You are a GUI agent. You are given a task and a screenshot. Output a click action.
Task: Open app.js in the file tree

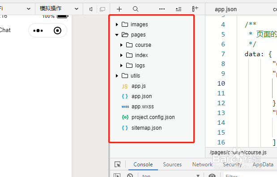(x=139, y=86)
